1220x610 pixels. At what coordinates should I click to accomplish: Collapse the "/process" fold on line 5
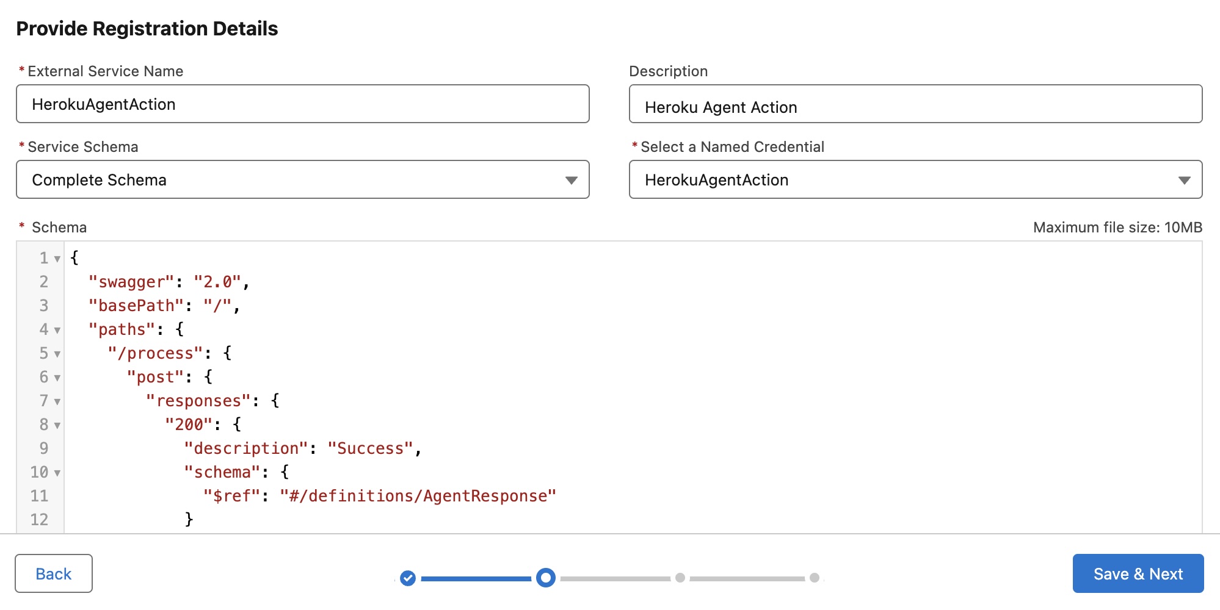(x=57, y=354)
